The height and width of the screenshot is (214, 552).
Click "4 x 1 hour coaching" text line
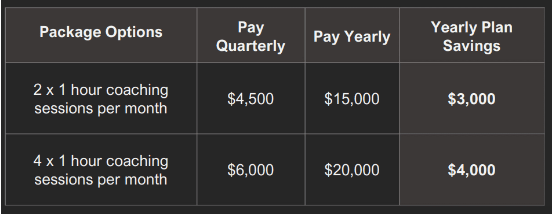point(101,161)
